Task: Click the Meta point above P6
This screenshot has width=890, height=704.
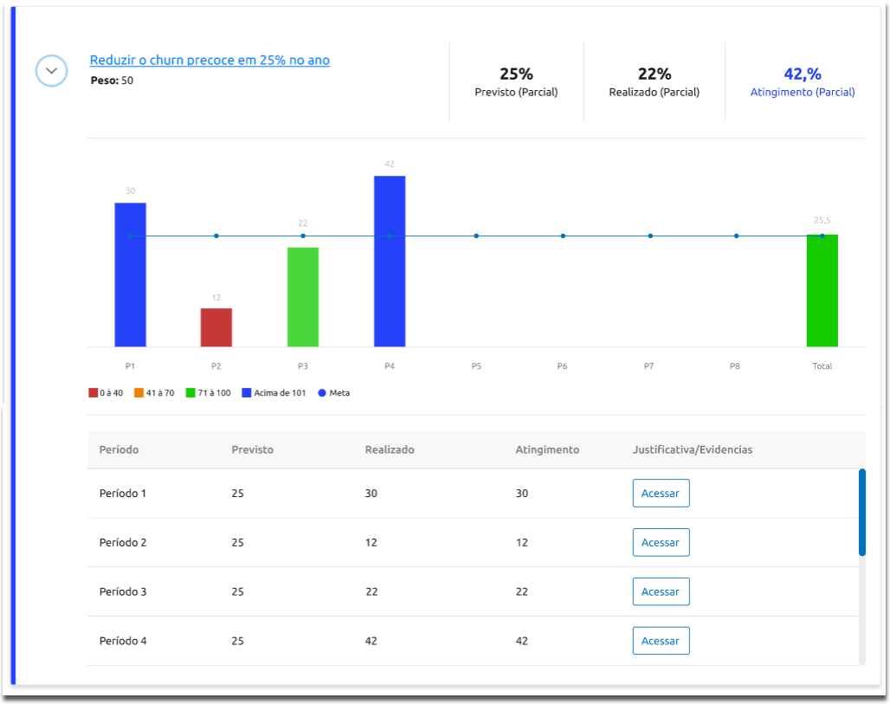Action: [563, 236]
